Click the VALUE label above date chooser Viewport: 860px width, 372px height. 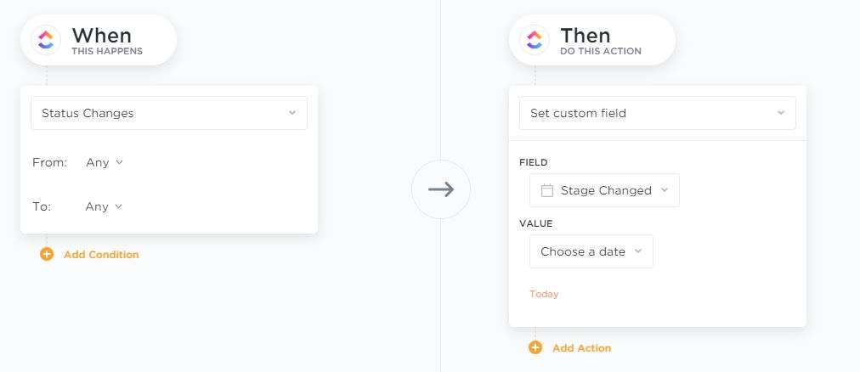[x=535, y=223]
